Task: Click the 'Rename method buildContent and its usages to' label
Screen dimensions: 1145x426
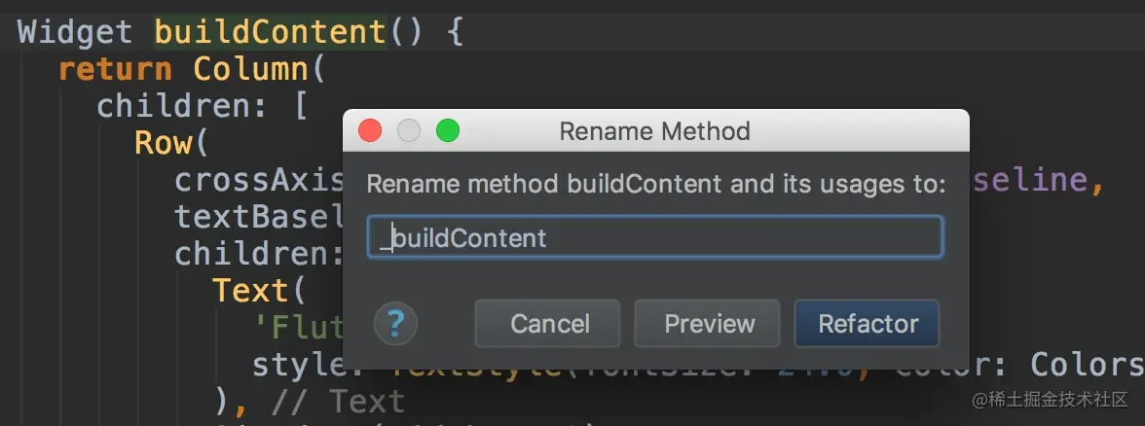Action: pyautogui.click(x=655, y=184)
